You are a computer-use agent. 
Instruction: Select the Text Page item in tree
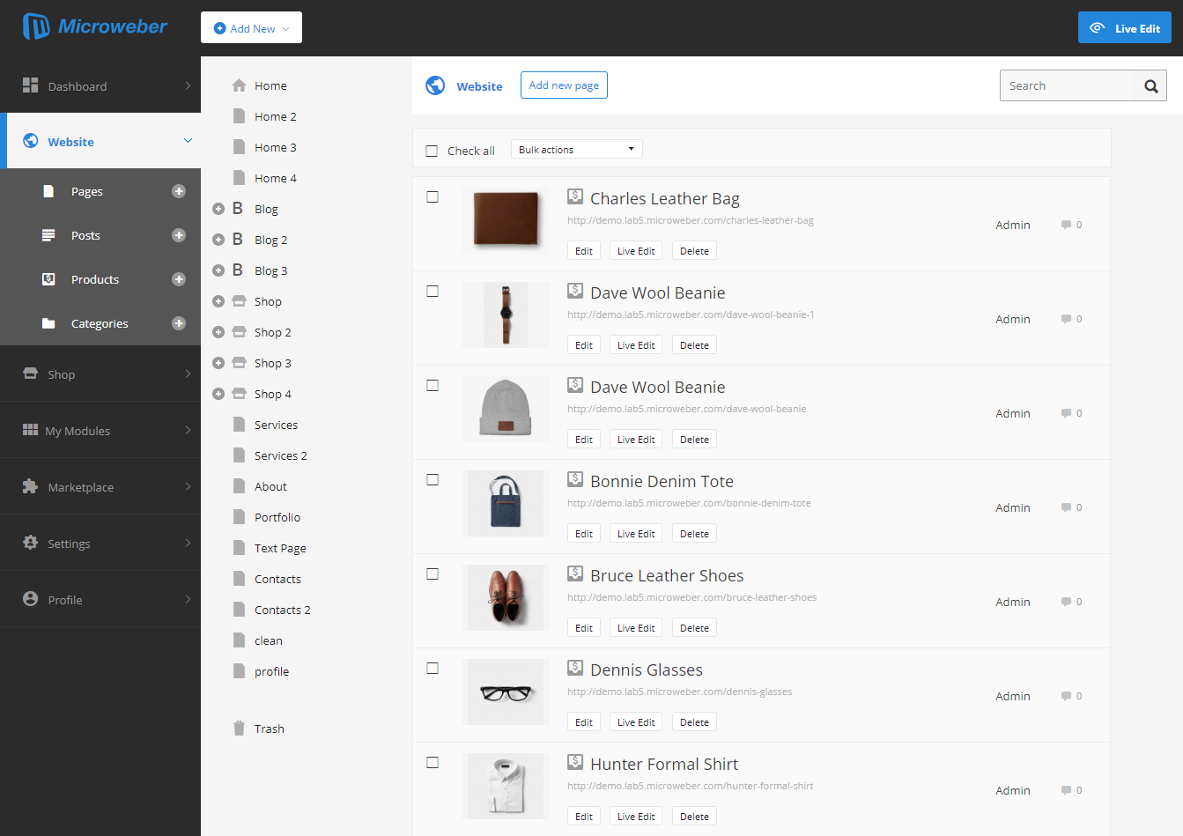pos(280,548)
